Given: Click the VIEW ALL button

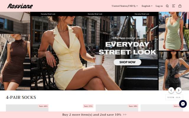Looking at the screenshot, I should click(x=174, y=97).
